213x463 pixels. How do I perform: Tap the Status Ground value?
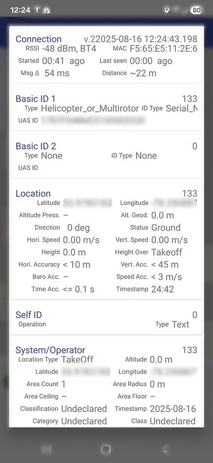point(166,228)
